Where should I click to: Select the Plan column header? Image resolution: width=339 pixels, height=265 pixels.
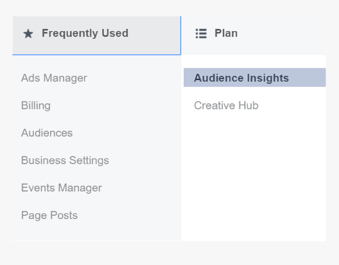[x=226, y=34]
